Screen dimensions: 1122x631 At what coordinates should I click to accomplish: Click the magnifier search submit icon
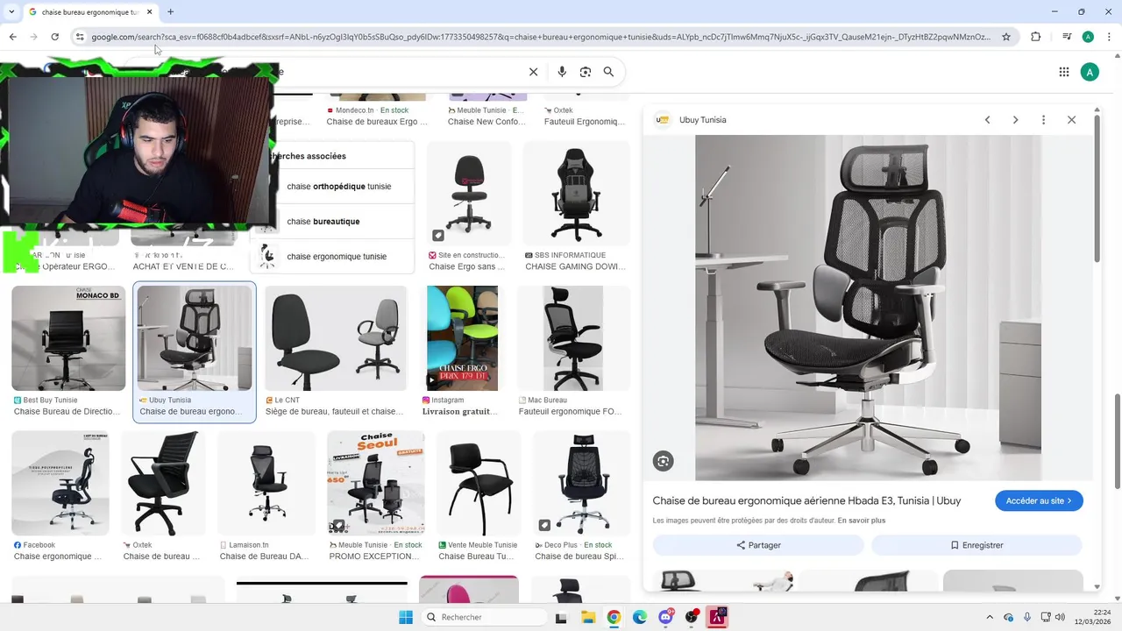608,72
